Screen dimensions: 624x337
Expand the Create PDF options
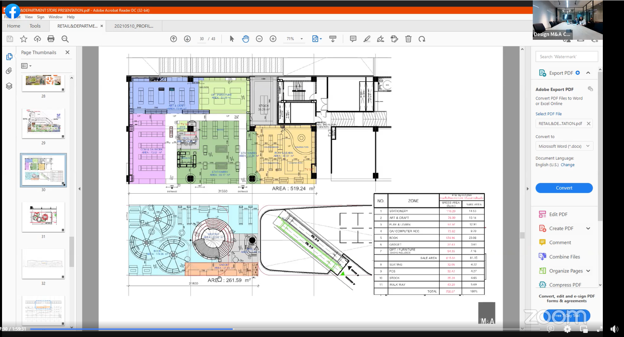click(588, 229)
